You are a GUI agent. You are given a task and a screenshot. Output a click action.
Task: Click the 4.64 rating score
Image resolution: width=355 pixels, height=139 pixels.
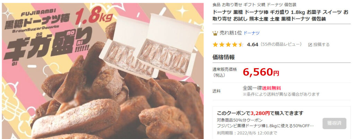[x=253, y=45]
